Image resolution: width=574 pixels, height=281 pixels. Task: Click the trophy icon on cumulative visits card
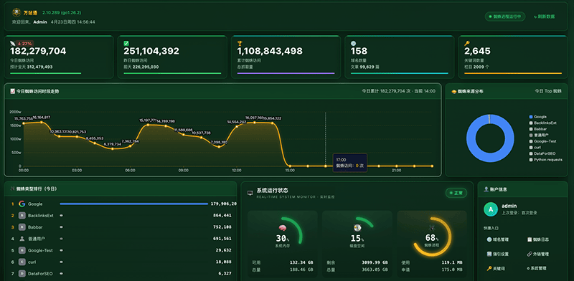(x=240, y=43)
